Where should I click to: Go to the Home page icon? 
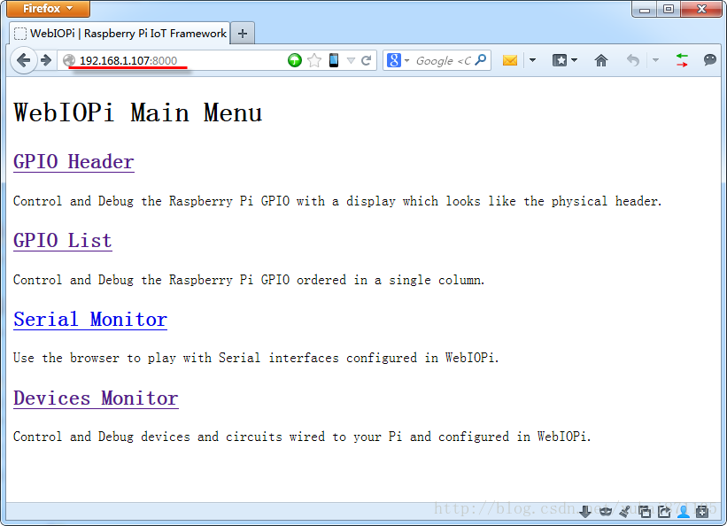click(601, 60)
